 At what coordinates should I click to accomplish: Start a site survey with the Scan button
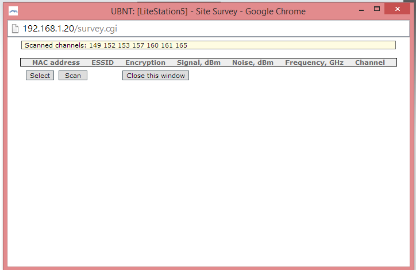[x=73, y=76]
